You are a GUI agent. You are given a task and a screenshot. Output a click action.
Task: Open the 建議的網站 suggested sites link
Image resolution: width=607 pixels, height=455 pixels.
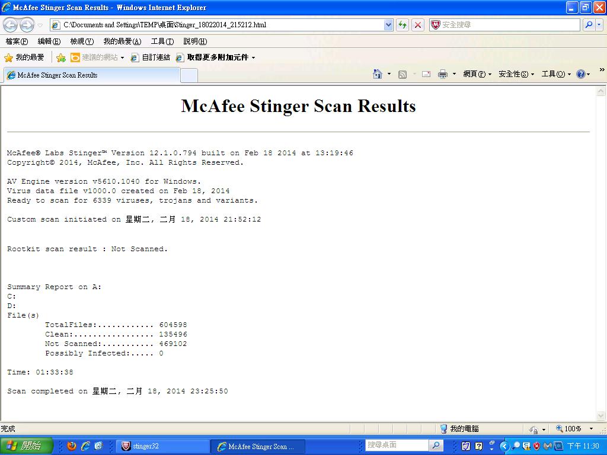click(x=97, y=57)
